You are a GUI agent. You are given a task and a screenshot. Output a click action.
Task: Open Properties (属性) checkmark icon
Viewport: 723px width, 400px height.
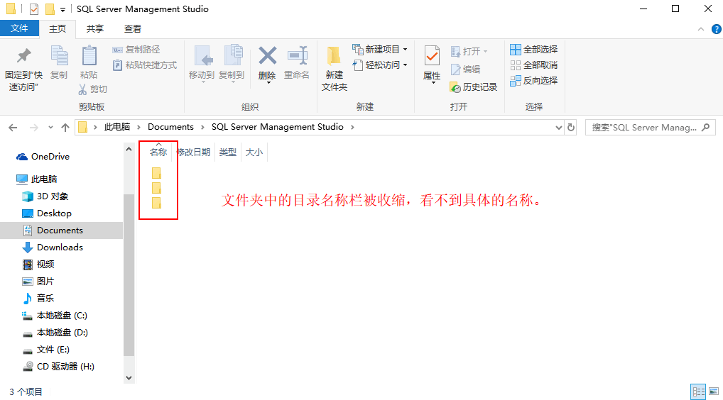432,57
